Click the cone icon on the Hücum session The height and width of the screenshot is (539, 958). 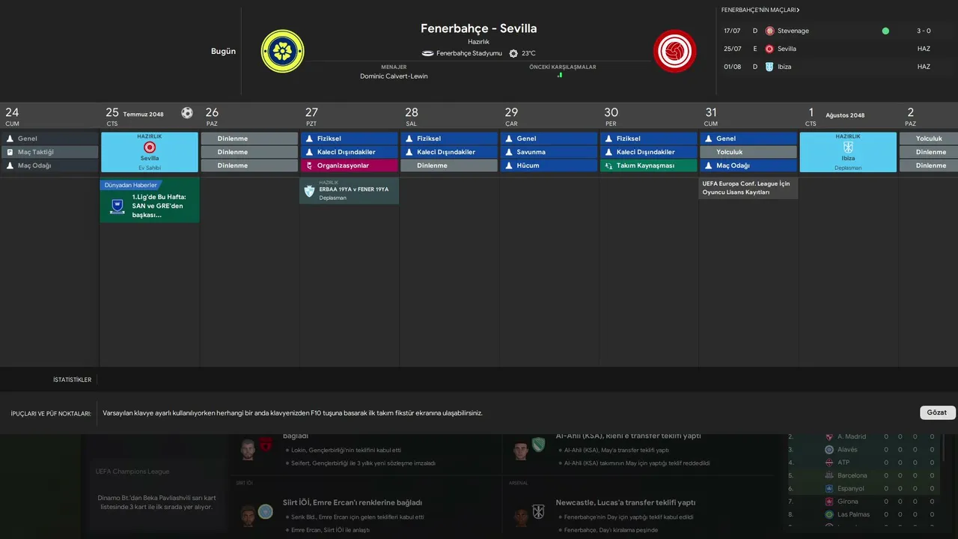coord(509,165)
